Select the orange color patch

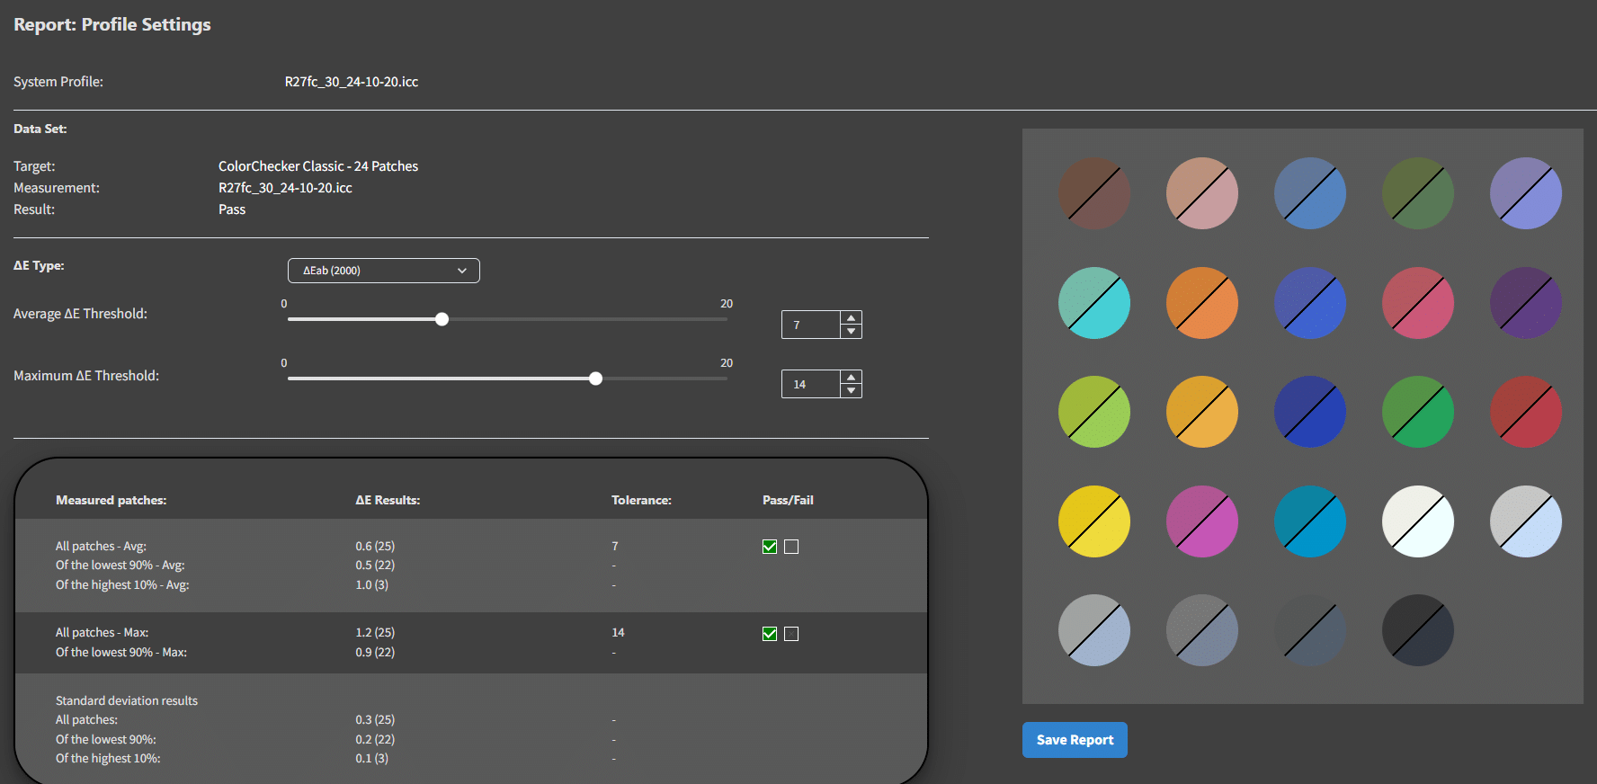point(1201,303)
